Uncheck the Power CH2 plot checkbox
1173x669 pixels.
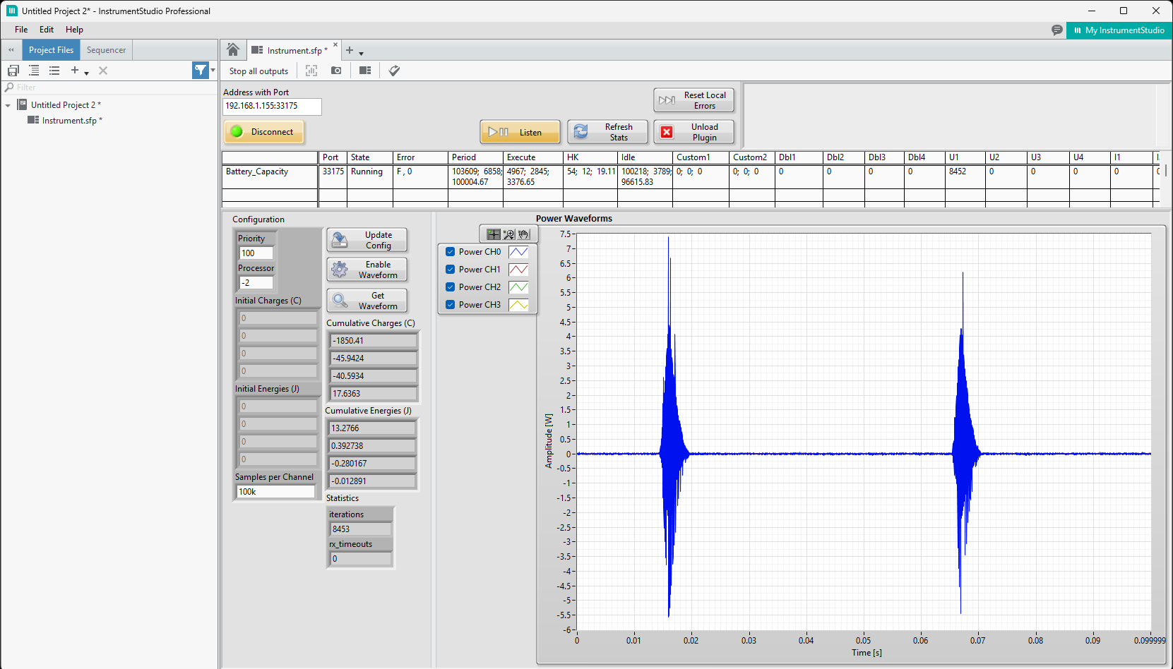pyautogui.click(x=450, y=287)
